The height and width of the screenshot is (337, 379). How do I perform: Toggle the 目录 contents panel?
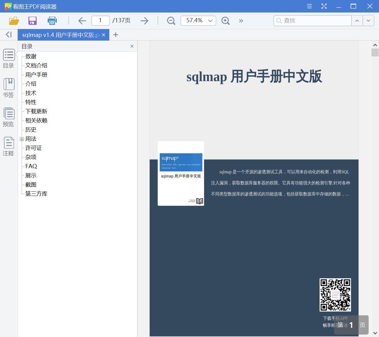9,59
